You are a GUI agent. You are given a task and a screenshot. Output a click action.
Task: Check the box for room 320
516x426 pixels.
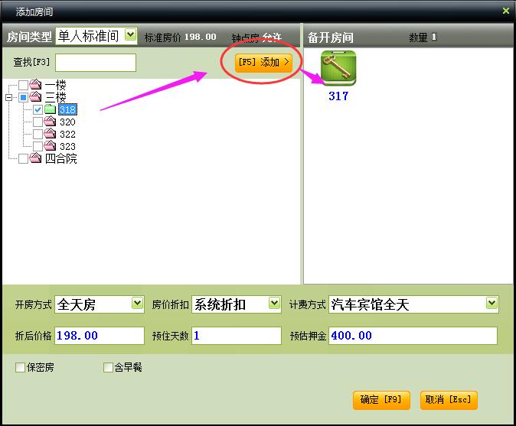[x=38, y=122]
